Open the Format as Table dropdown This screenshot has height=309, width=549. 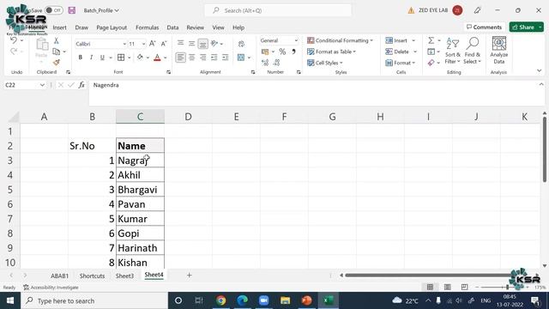[x=332, y=51]
